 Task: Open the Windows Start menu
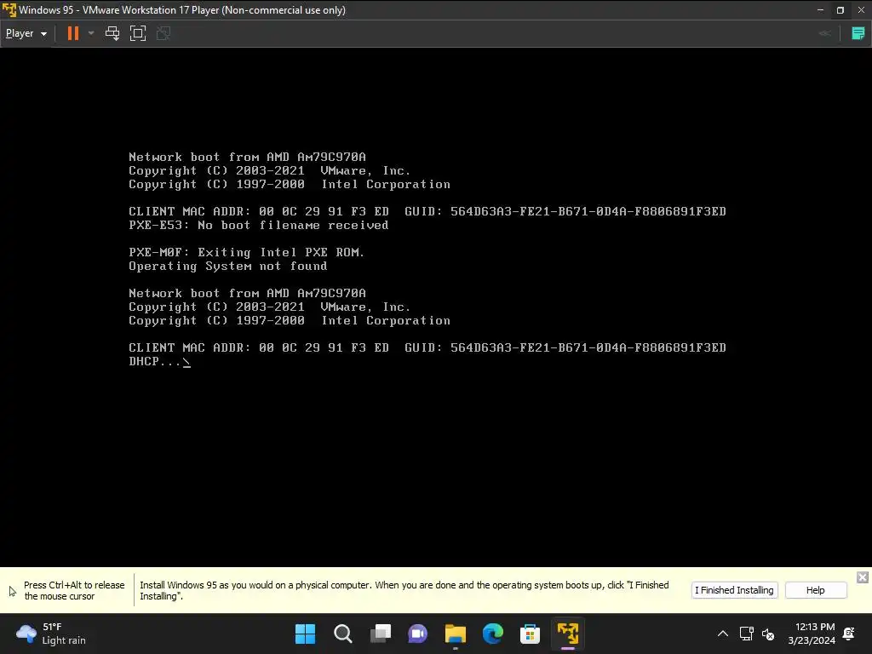click(x=305, y=634)
